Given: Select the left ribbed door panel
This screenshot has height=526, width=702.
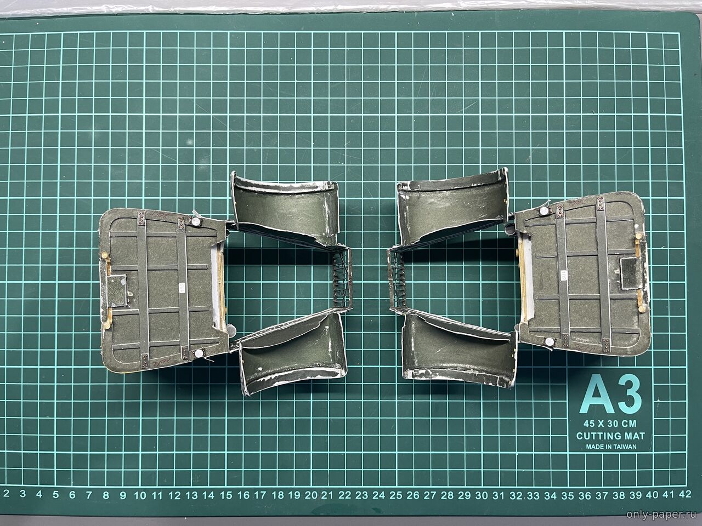Looking at the screenshot, I should 162,285.
